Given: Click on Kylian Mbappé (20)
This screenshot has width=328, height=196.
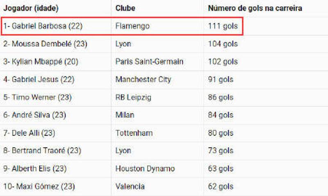Looking at the screenshot, I should pyautogui.click(x=41, y=62).
